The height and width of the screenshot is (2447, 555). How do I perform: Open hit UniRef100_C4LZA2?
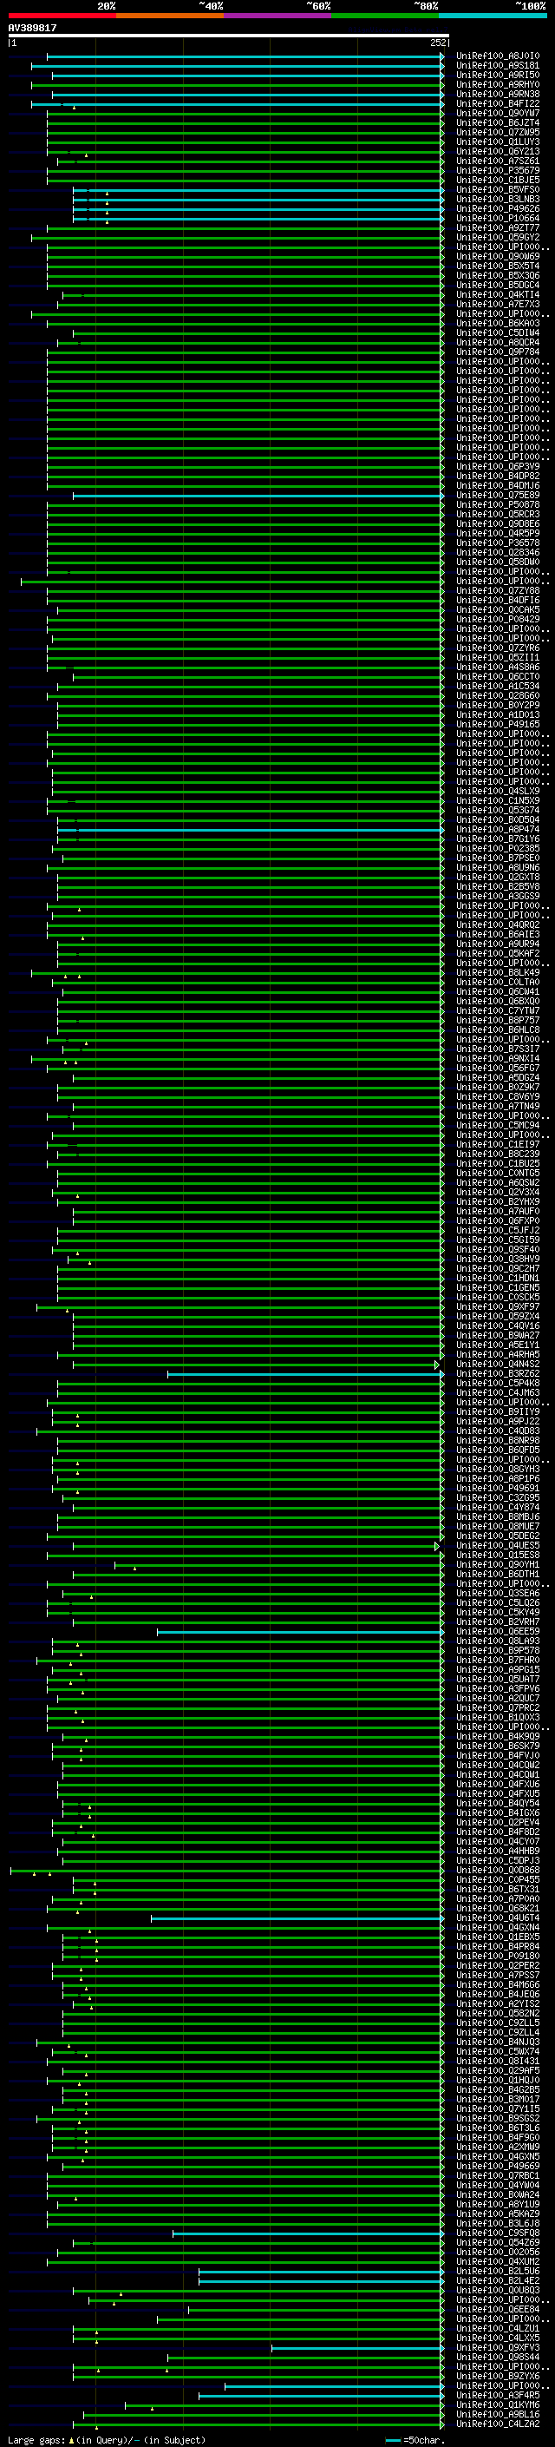[498, 2424]
